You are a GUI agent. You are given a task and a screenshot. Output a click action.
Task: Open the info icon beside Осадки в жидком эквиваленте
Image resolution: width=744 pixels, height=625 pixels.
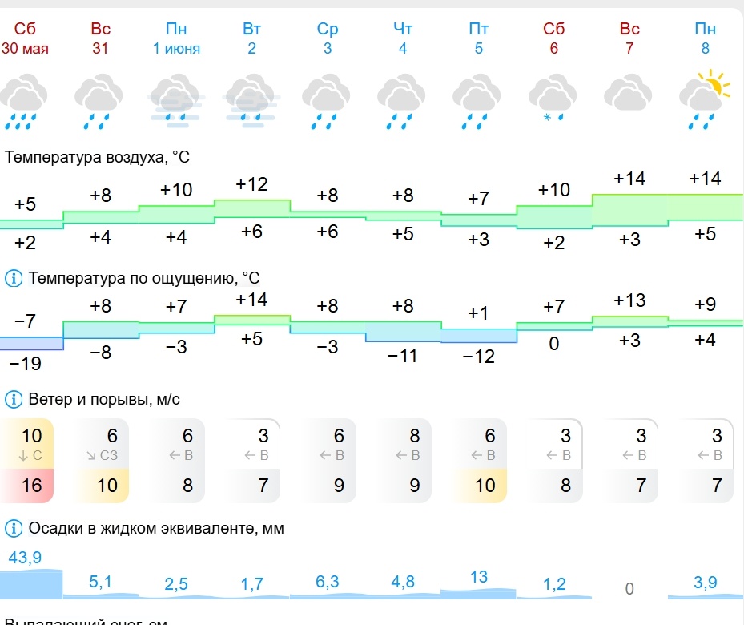tap(14, 528)
